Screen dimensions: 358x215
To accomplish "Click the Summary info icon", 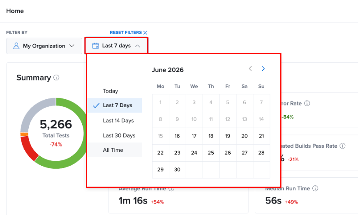I will coord(56,78).
